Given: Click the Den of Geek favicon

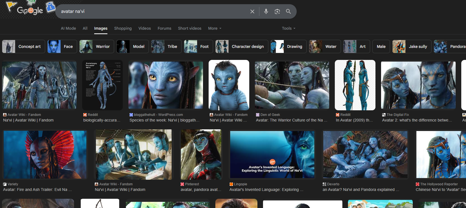Looking at the screenshot, I should point(258,115).
